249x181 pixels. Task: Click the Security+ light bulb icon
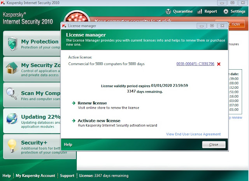coord(12,146)
